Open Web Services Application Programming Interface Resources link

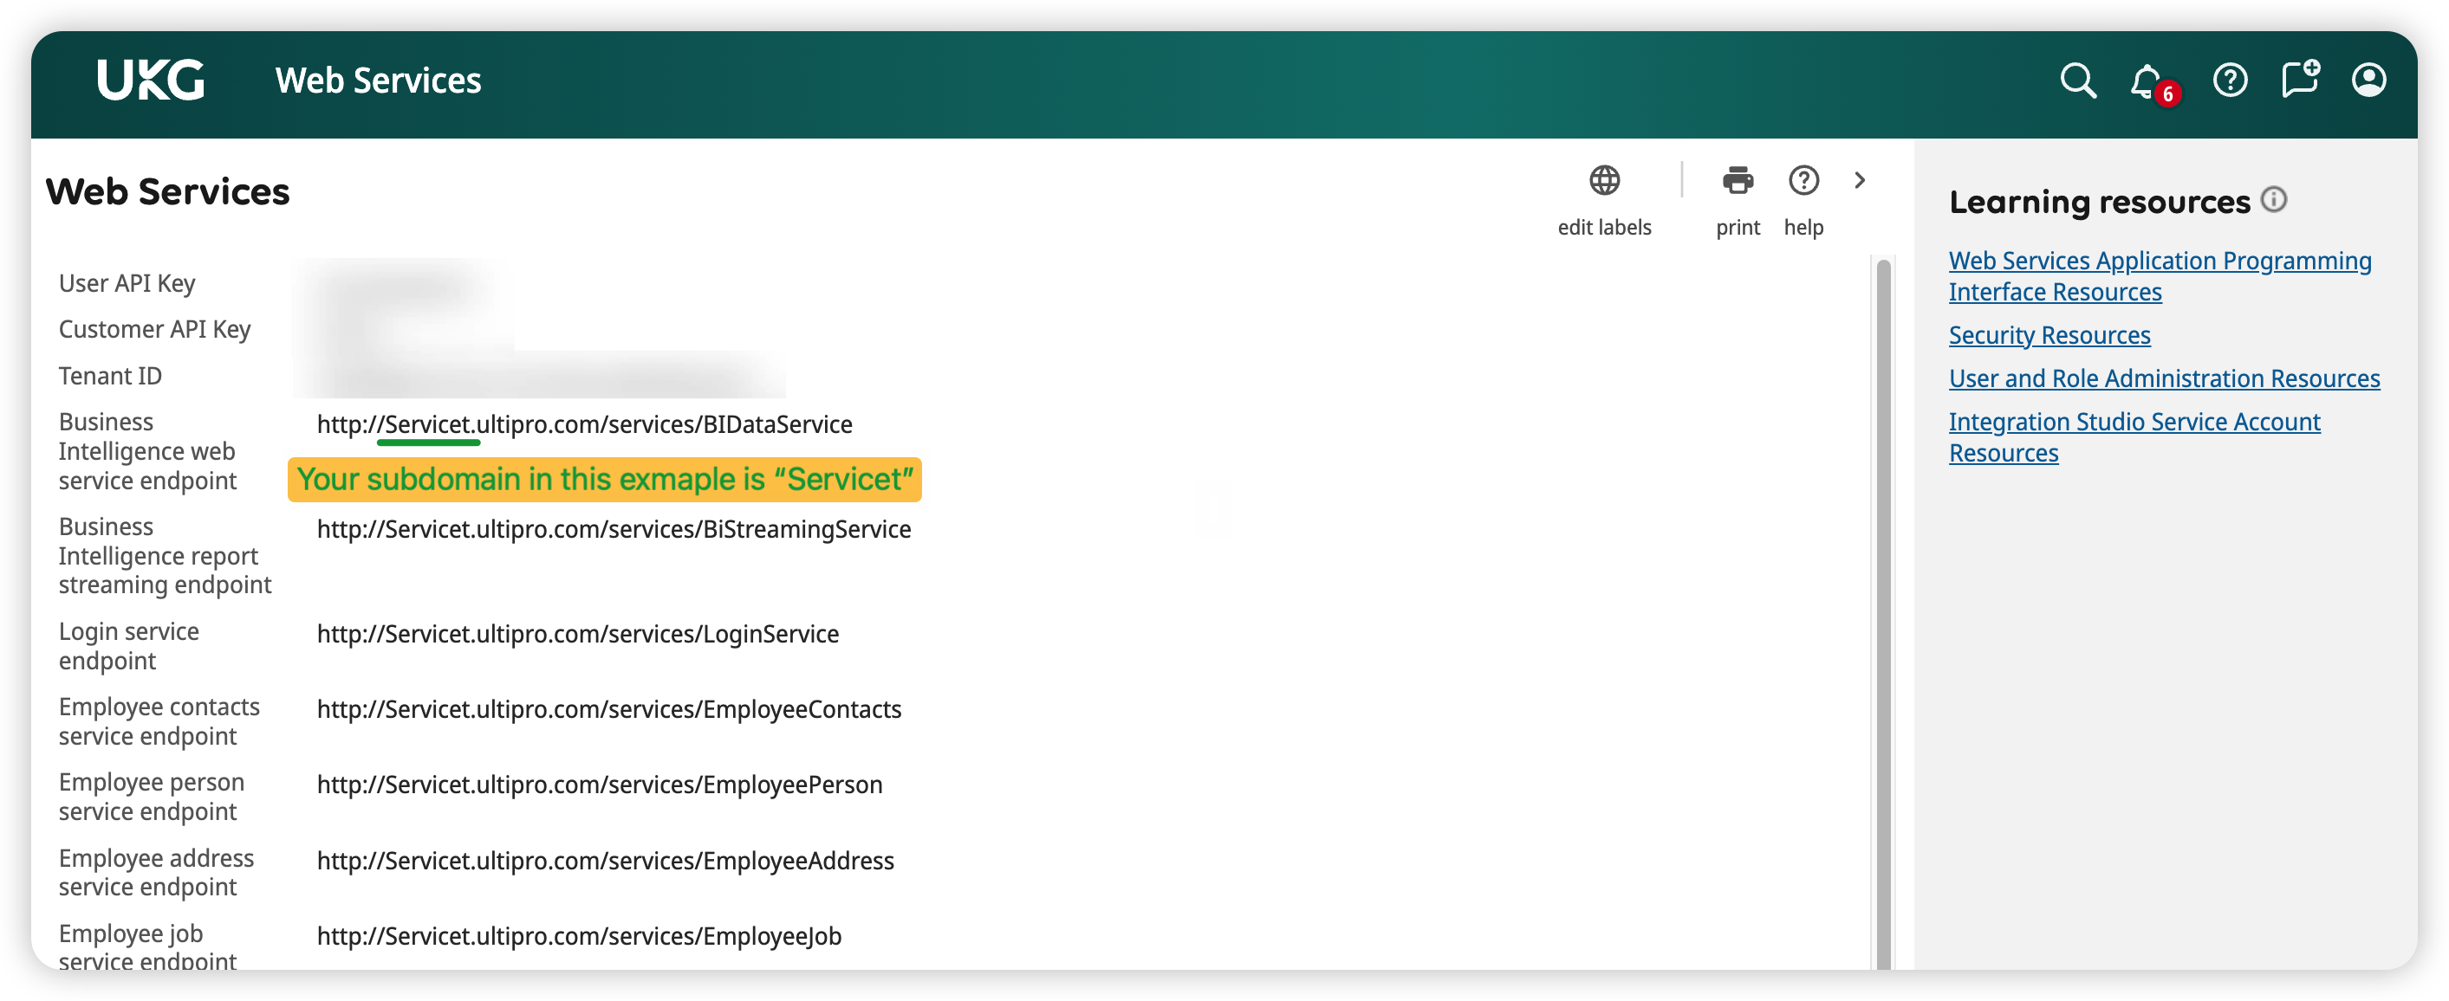pyautogui.click(x=2159, y=262)
